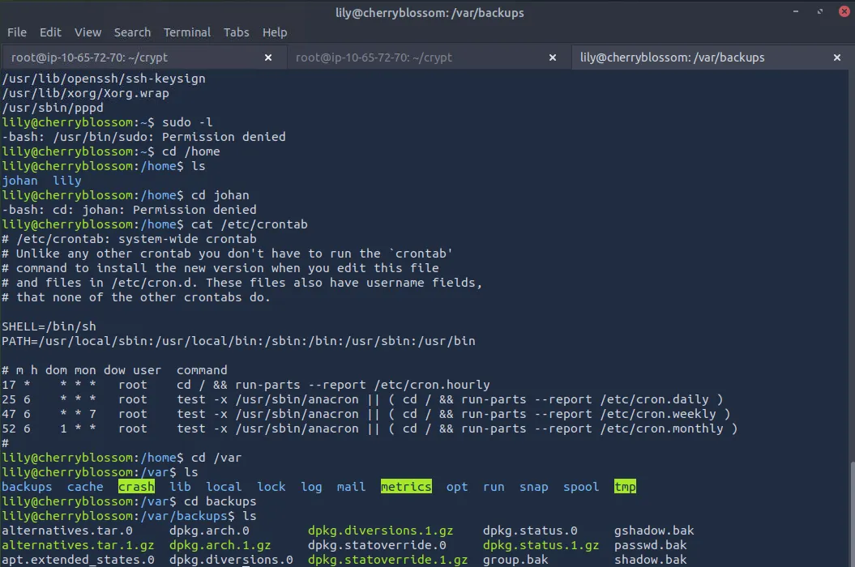Click the highlighted metrics directory name
This screenshot has height=567, width=855.
406,487
